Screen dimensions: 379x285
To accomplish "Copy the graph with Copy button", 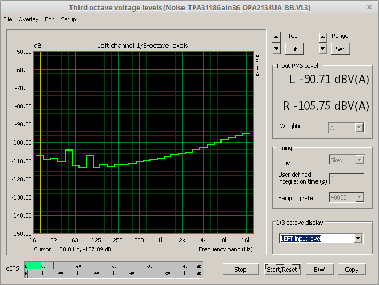I will [351, 270].
